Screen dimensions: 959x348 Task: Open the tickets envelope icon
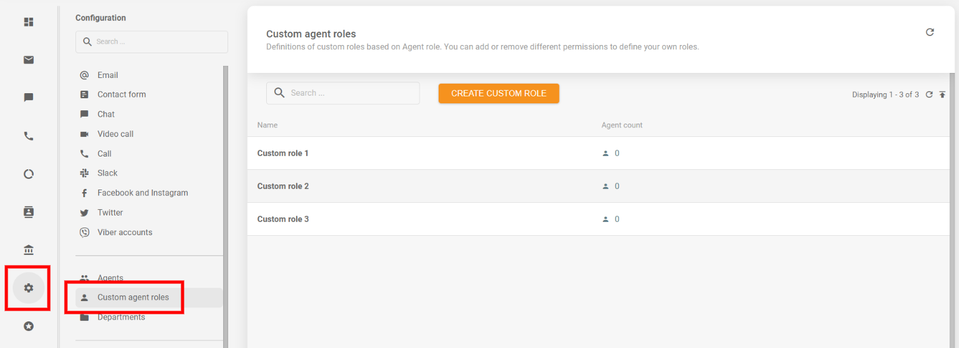[29, 60]
